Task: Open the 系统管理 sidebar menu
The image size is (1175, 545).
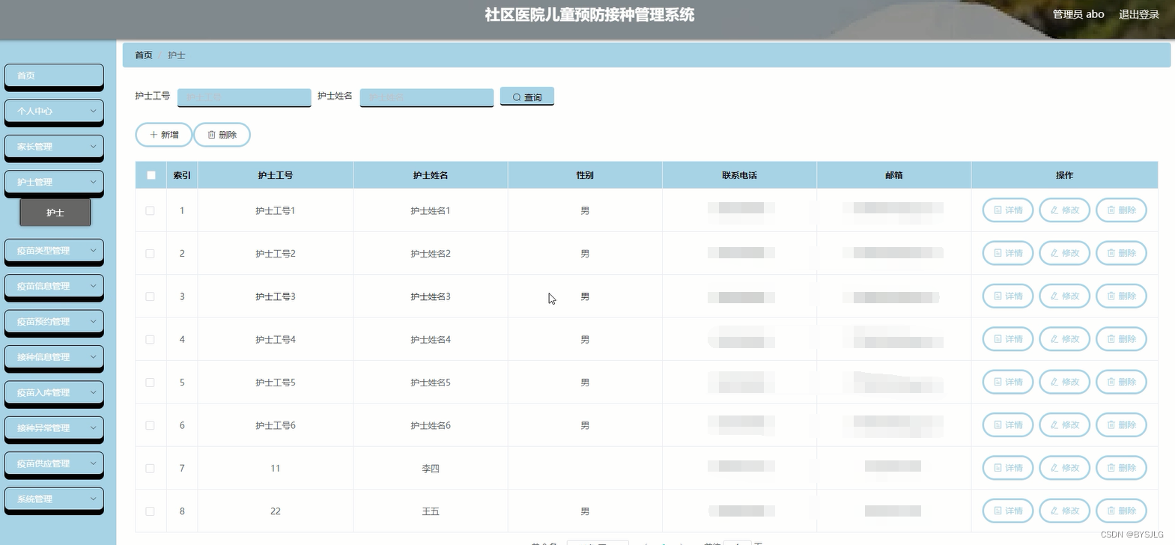Action: click(x=54, y=499)
